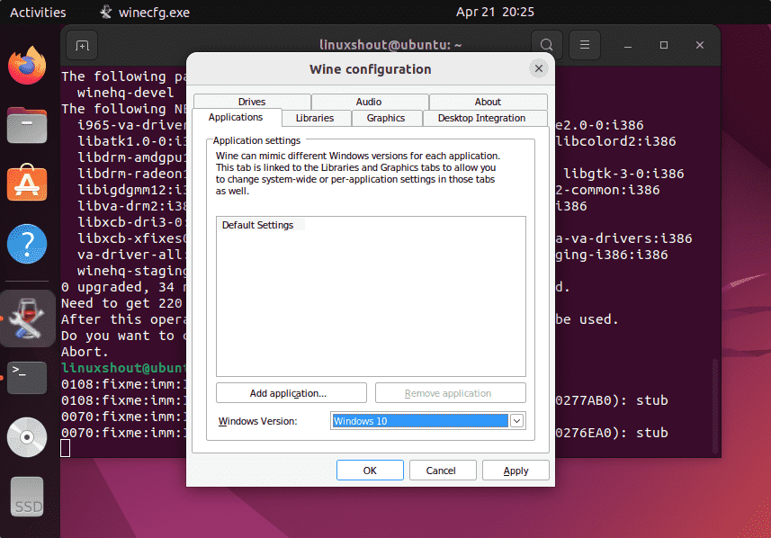Viewport: 771px width, 538px height.
Task: Open the Files manager dock icon
Action: coord(27,125)
